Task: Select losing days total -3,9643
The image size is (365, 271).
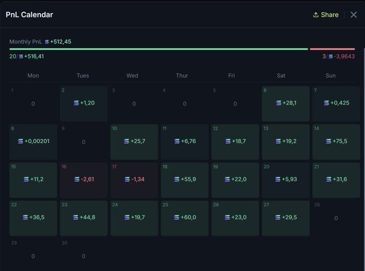Action: 344,56
